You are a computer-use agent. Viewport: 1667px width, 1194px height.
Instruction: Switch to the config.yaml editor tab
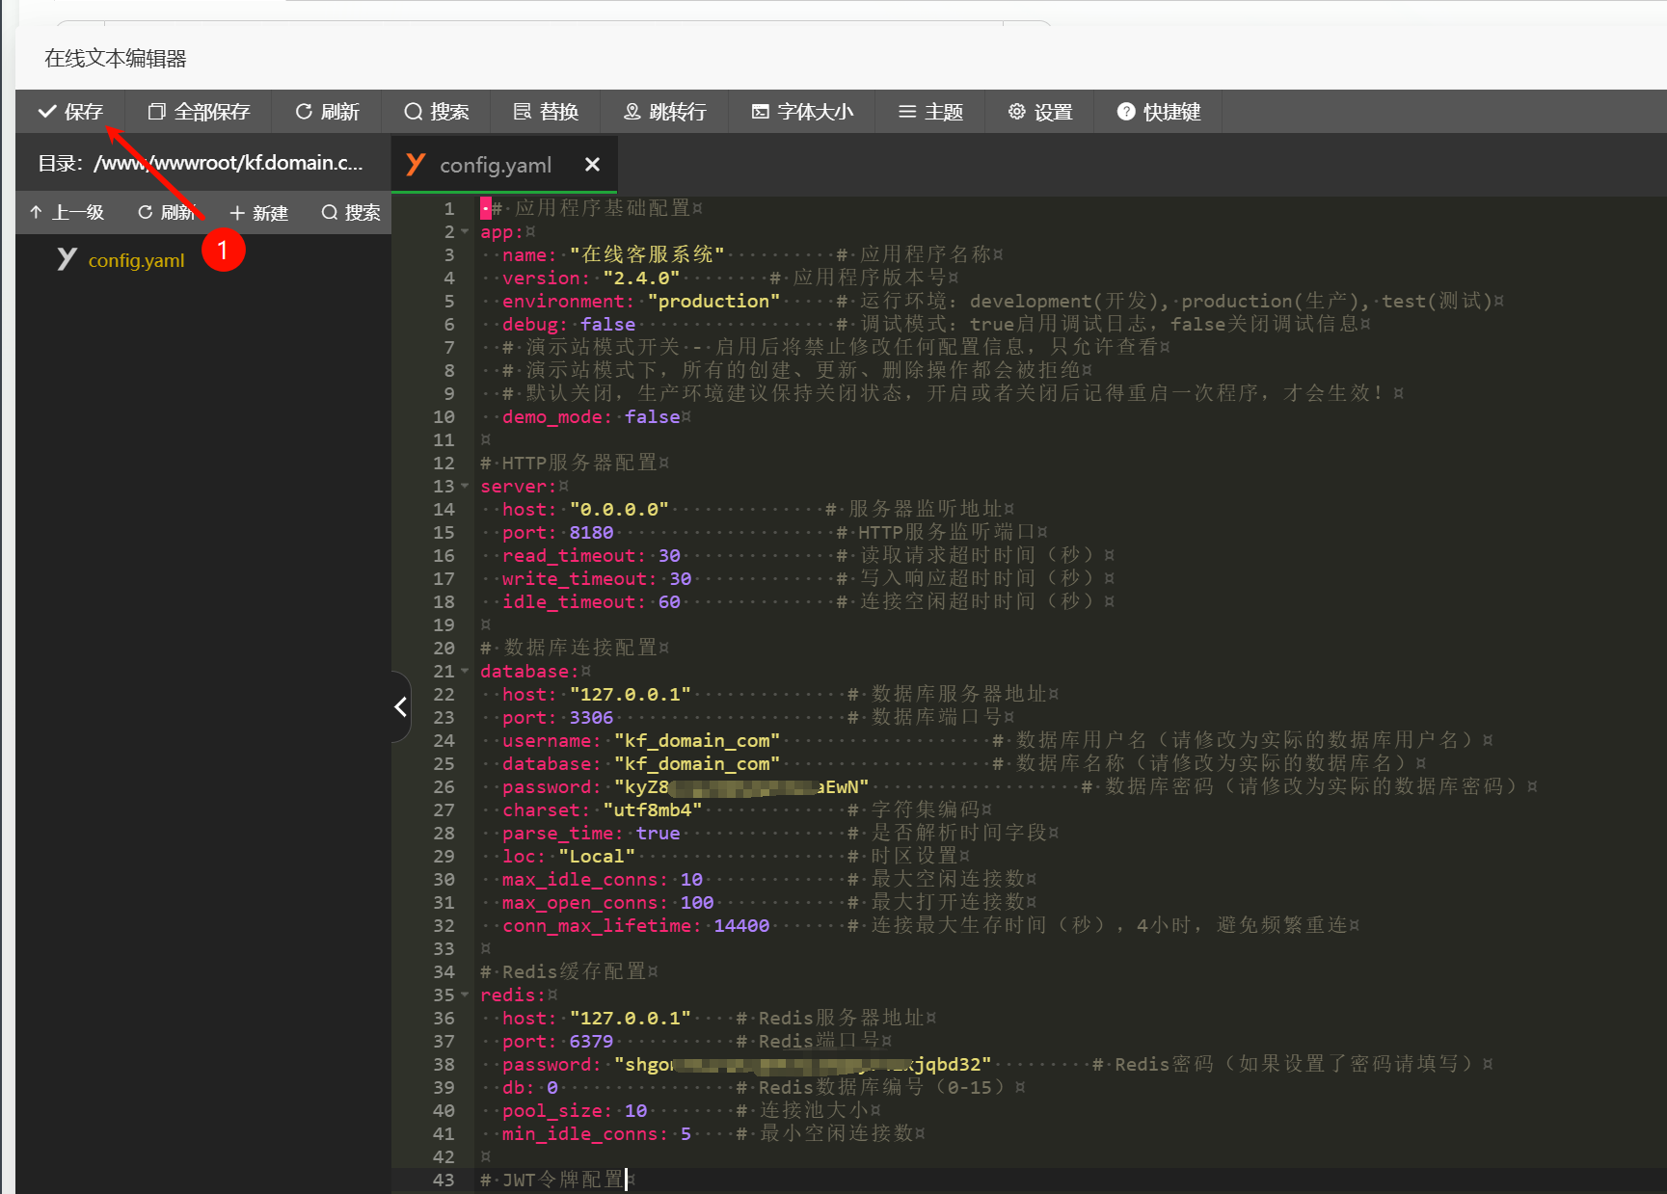click(x=495, y=166)
